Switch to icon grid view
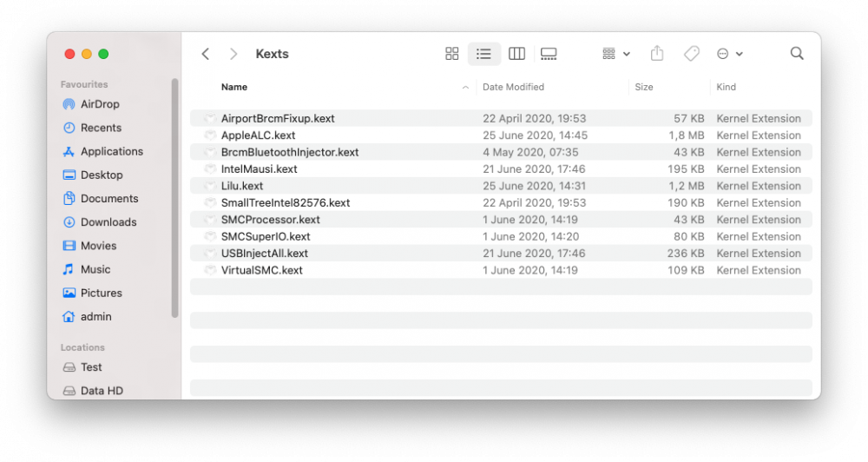This screenshot has width=868, height=462. pos(451,54)
